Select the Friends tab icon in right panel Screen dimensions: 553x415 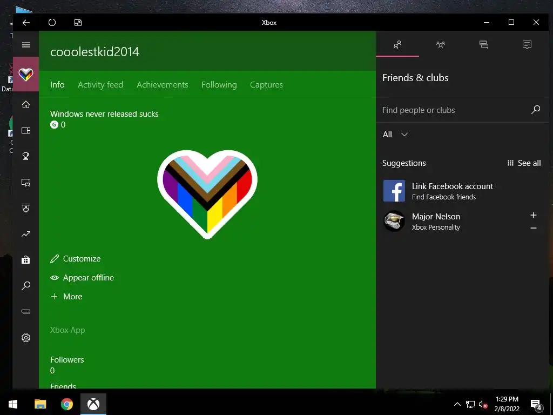click(397, 45)
